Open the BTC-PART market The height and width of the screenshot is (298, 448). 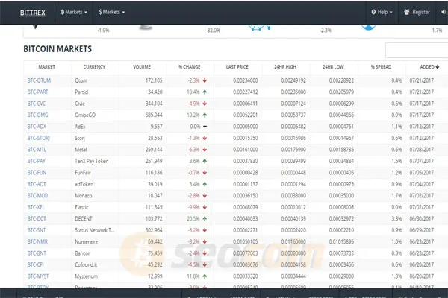point(38,92)
